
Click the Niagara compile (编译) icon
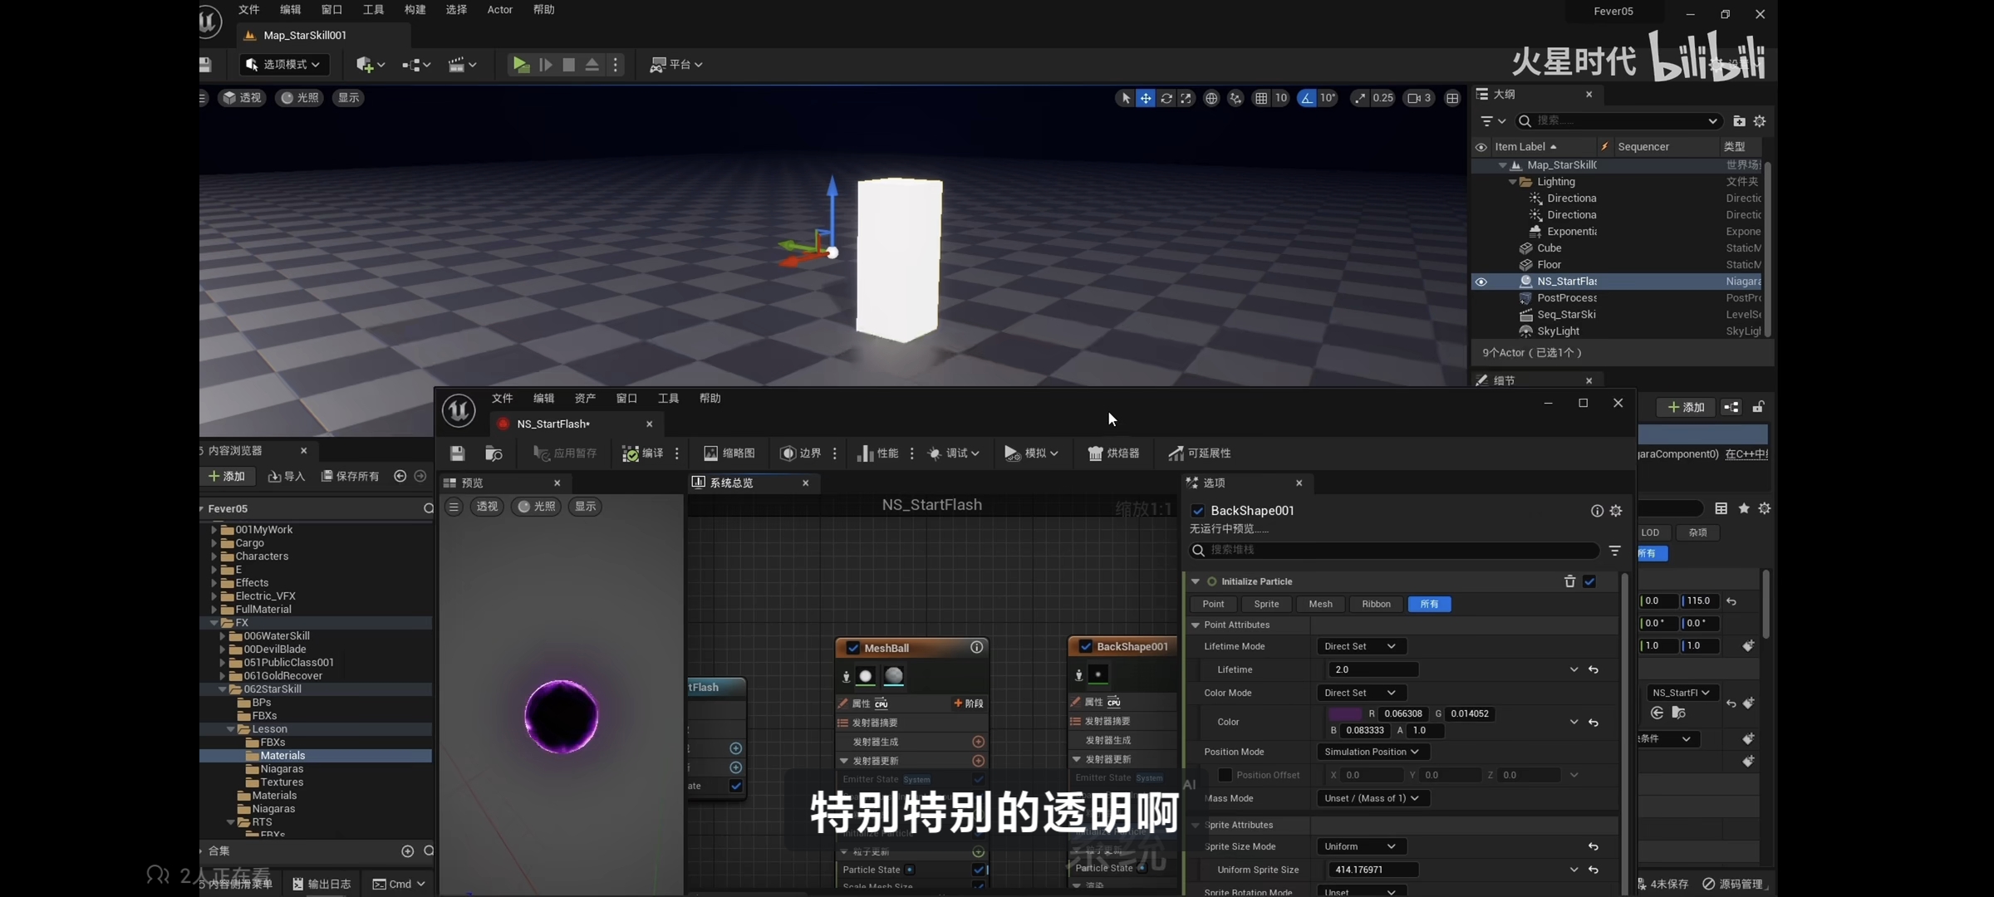[x=631, y=453]
